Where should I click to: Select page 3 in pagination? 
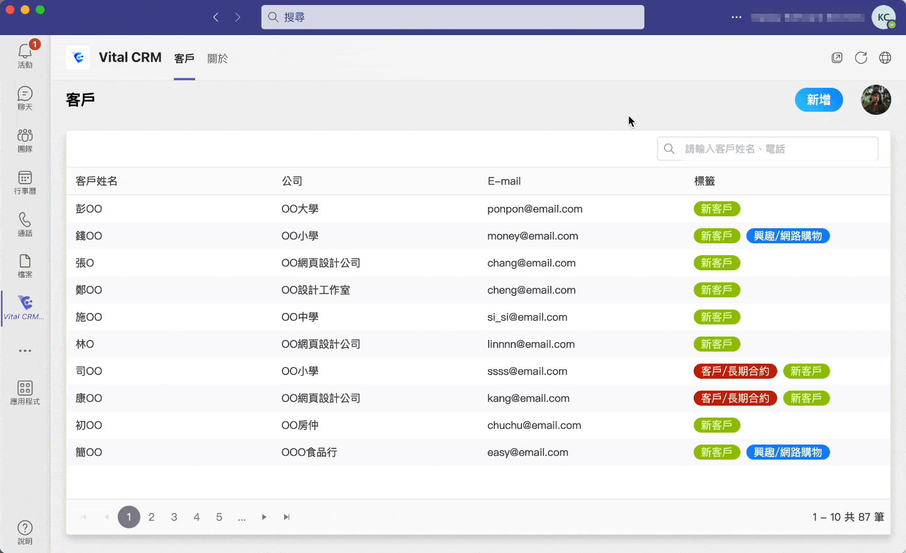coord(174,517)
